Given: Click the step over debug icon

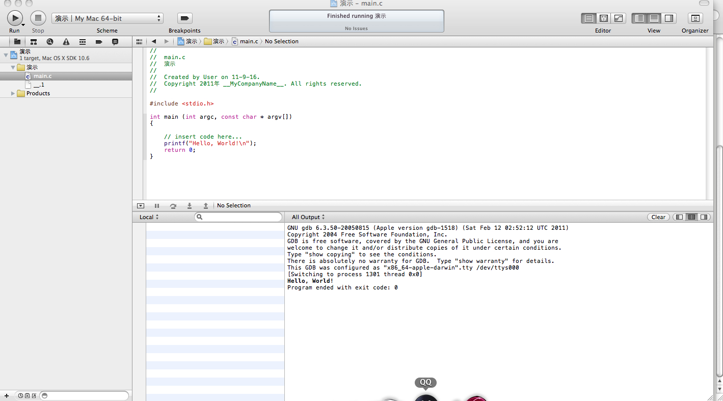Looking at the screenshot, I should [x=173, y=206].
